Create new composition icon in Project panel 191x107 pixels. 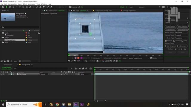[8, 61]
